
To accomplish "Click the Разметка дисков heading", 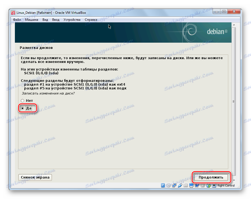I will point(36,48).
